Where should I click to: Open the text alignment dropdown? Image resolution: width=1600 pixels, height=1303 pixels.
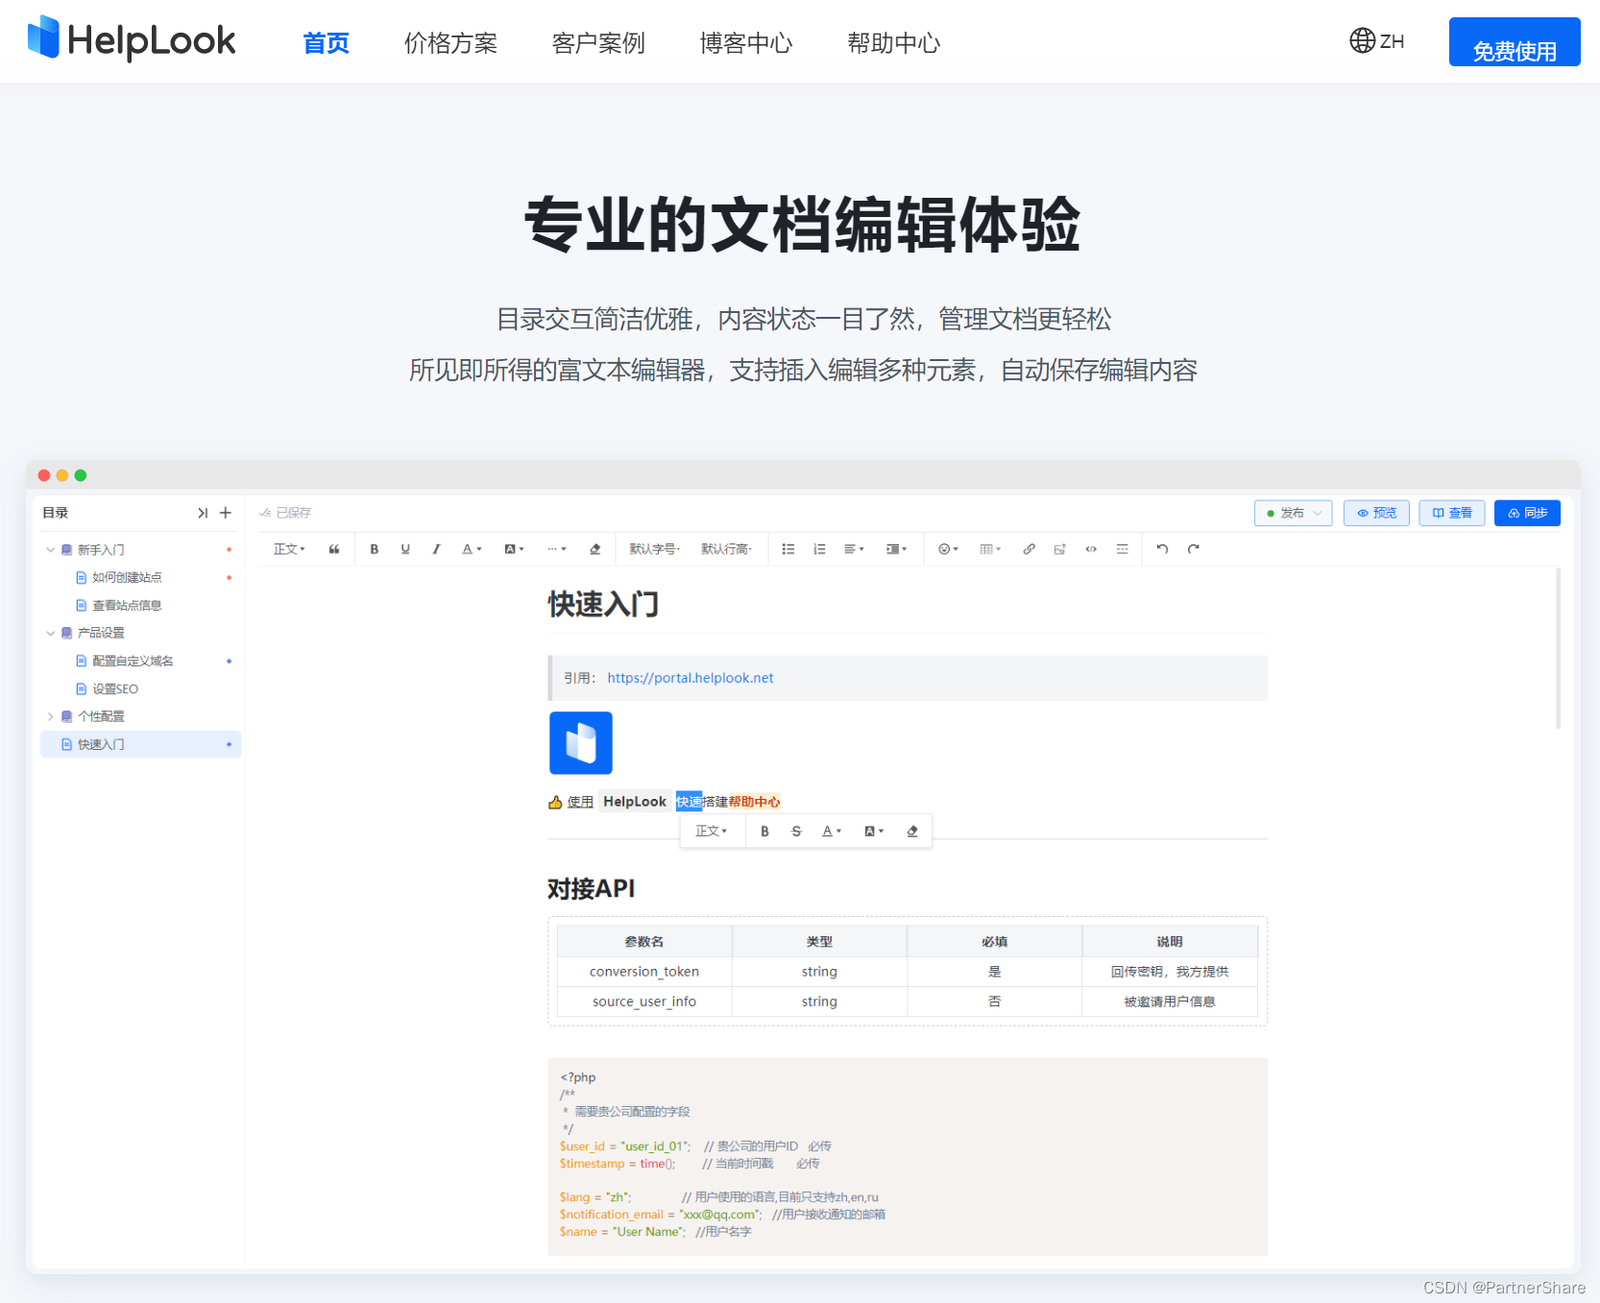855,549
